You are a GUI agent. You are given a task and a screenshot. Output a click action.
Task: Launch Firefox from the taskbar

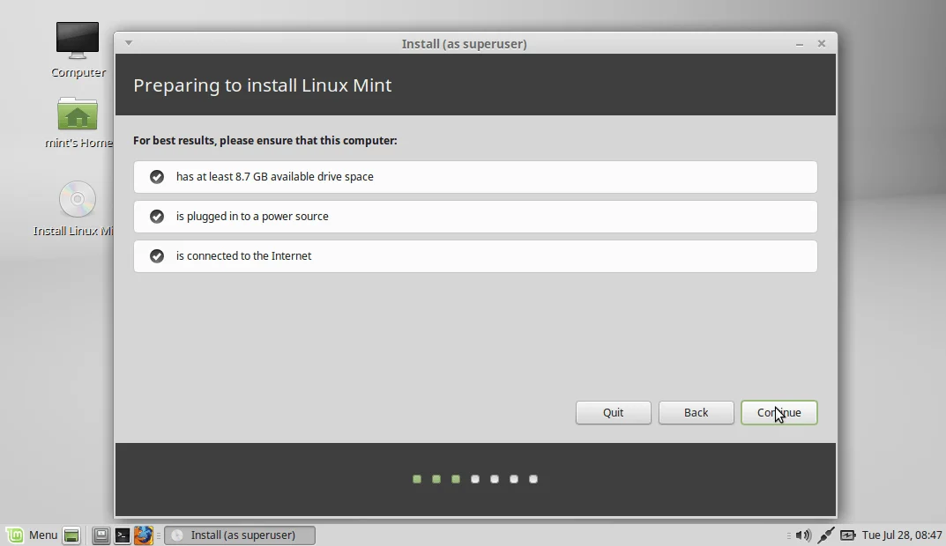pyautogui.click(x=144, y=535)
